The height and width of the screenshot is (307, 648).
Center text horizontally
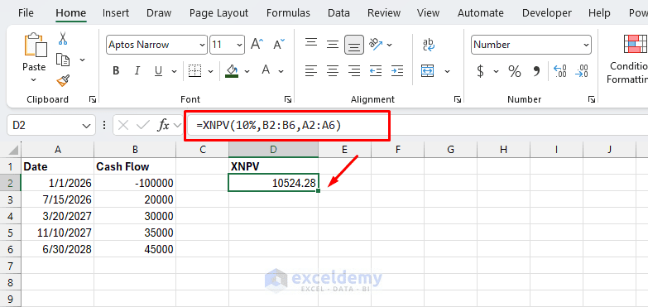(x=333, y=71)
